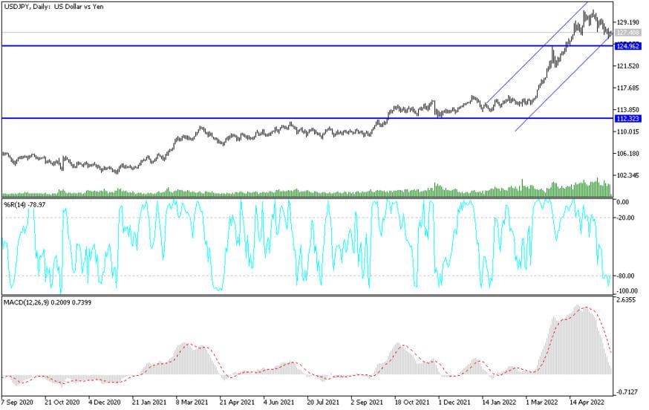Click the 117.685 price axis value
This screenshot has height=410, width=649.
click(627, 88)
